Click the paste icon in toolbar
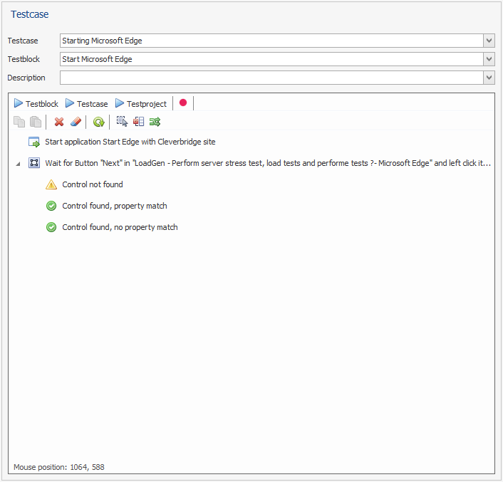 tap(35, 122)
